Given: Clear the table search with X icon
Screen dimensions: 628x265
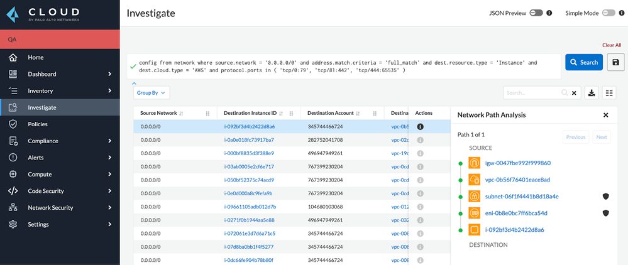Looking at the screenshot, I should (573, 93).
